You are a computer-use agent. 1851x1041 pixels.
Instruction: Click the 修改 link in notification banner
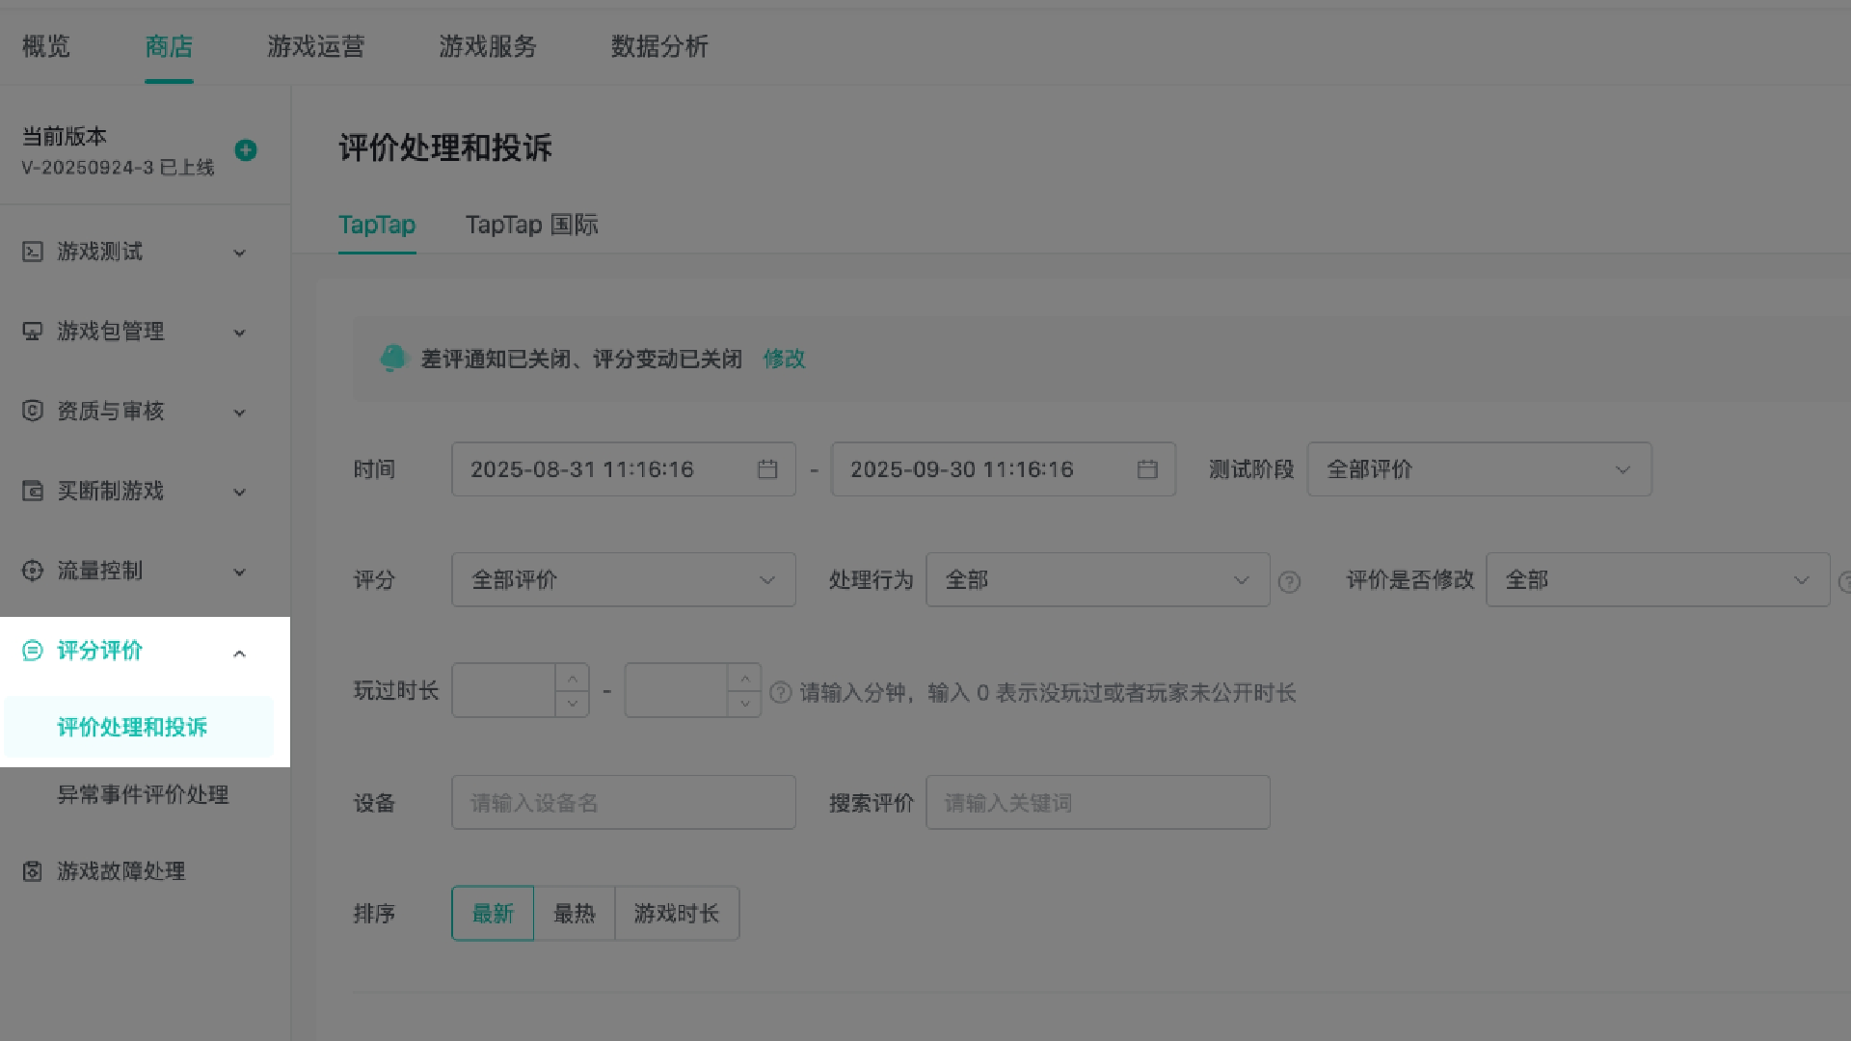click(x=784, y=360)
